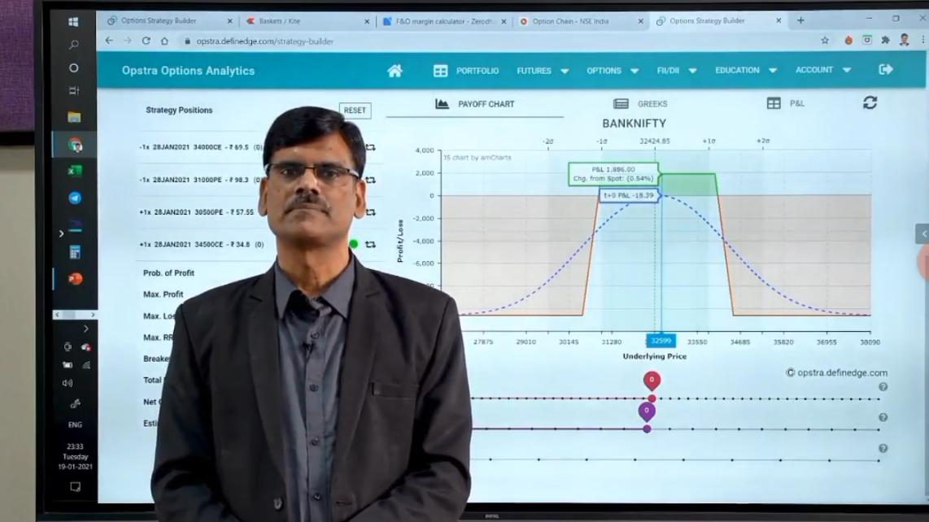Open the Windows Start menu

(x=73, y=22)
